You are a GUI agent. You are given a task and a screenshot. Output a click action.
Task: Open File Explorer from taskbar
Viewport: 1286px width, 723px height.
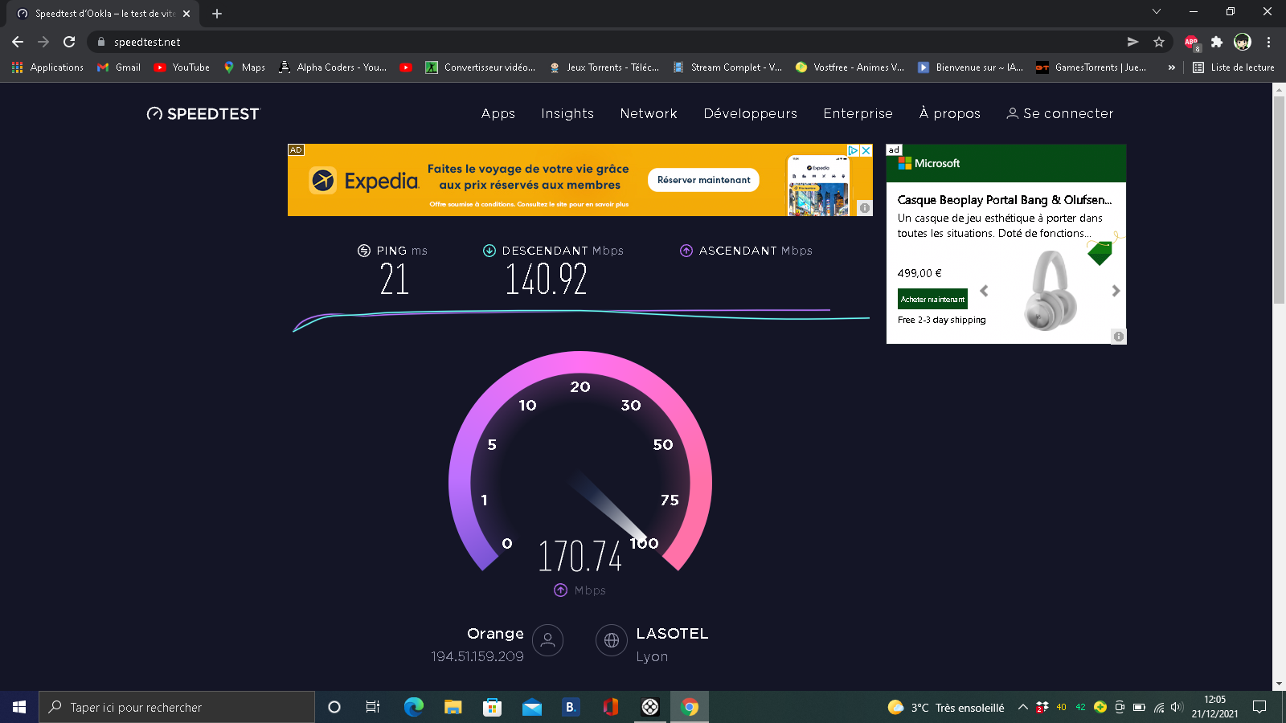pyautogui.click(x=453, y=707)
